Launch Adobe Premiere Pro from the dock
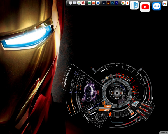This screenshot has height=134, width=168. (117, 3)
